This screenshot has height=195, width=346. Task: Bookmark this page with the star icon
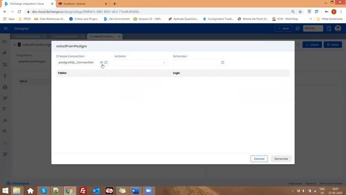[301, 12]
